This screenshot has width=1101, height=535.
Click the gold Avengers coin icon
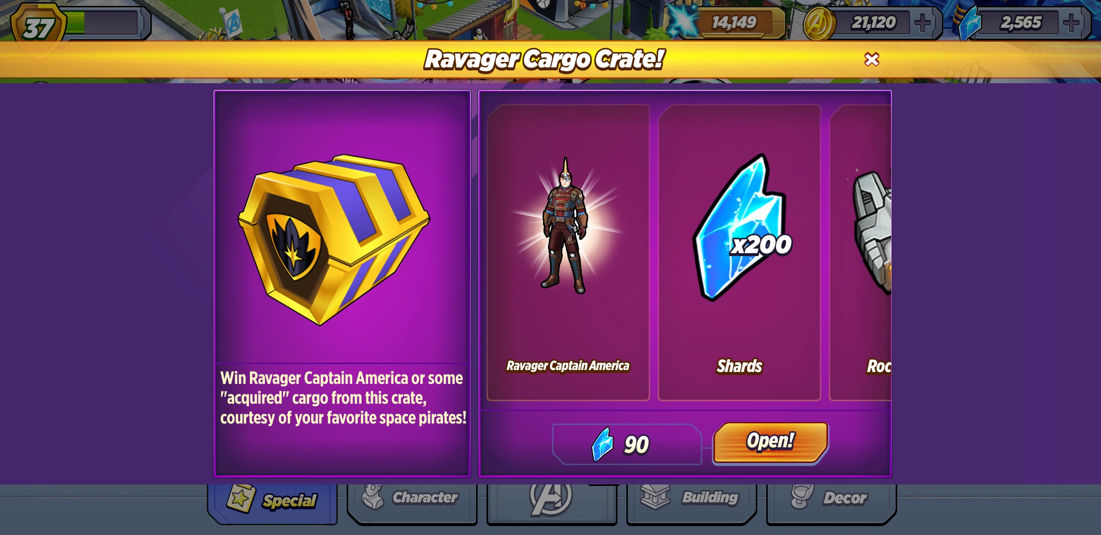[819, 23]
